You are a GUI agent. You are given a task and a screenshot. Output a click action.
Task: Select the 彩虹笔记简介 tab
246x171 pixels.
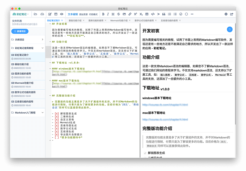coord(53,20)
